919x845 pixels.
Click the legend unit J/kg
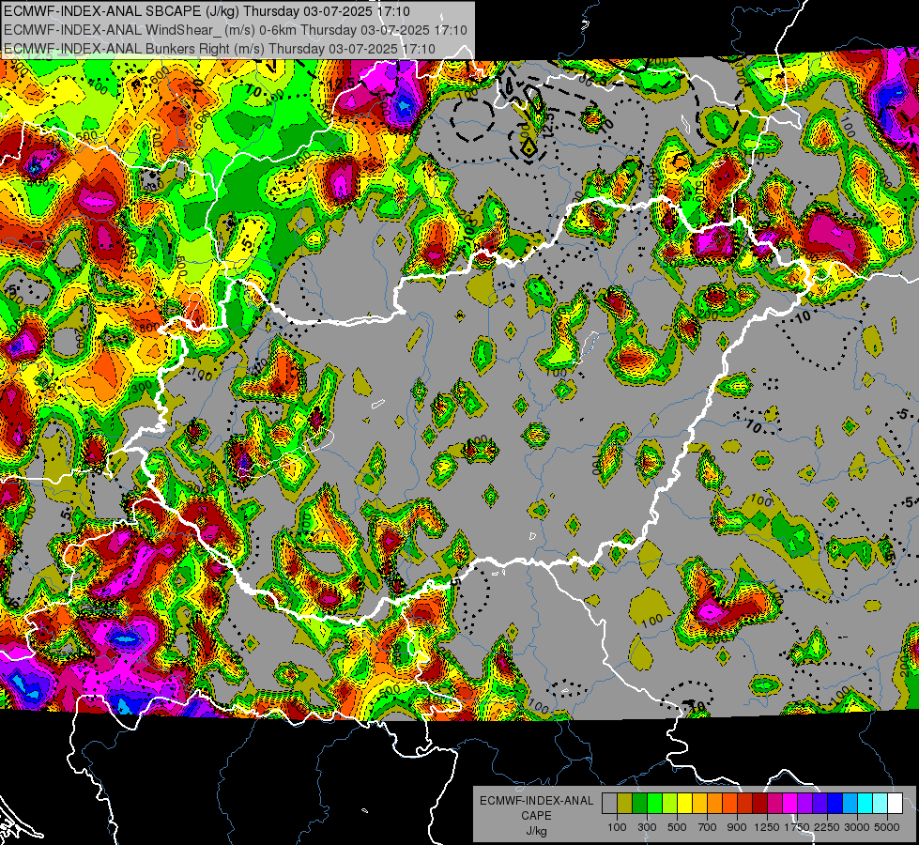pyautogui.click(x=536, y=831)
